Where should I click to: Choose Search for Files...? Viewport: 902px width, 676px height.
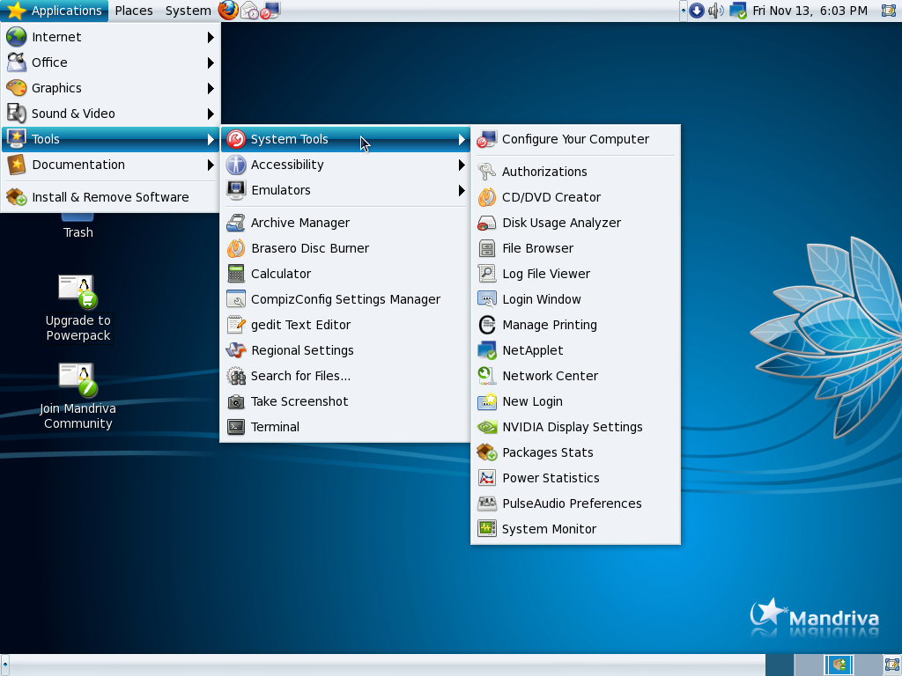pos(345,376)
